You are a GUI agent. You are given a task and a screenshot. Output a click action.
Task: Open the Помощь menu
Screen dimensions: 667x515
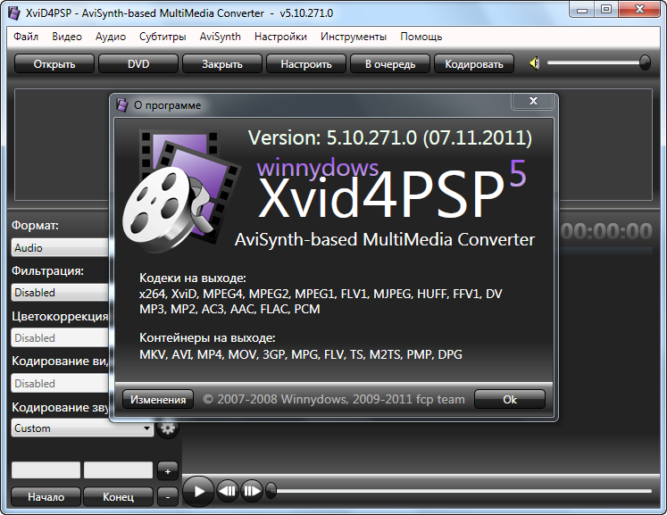point(421,37)
